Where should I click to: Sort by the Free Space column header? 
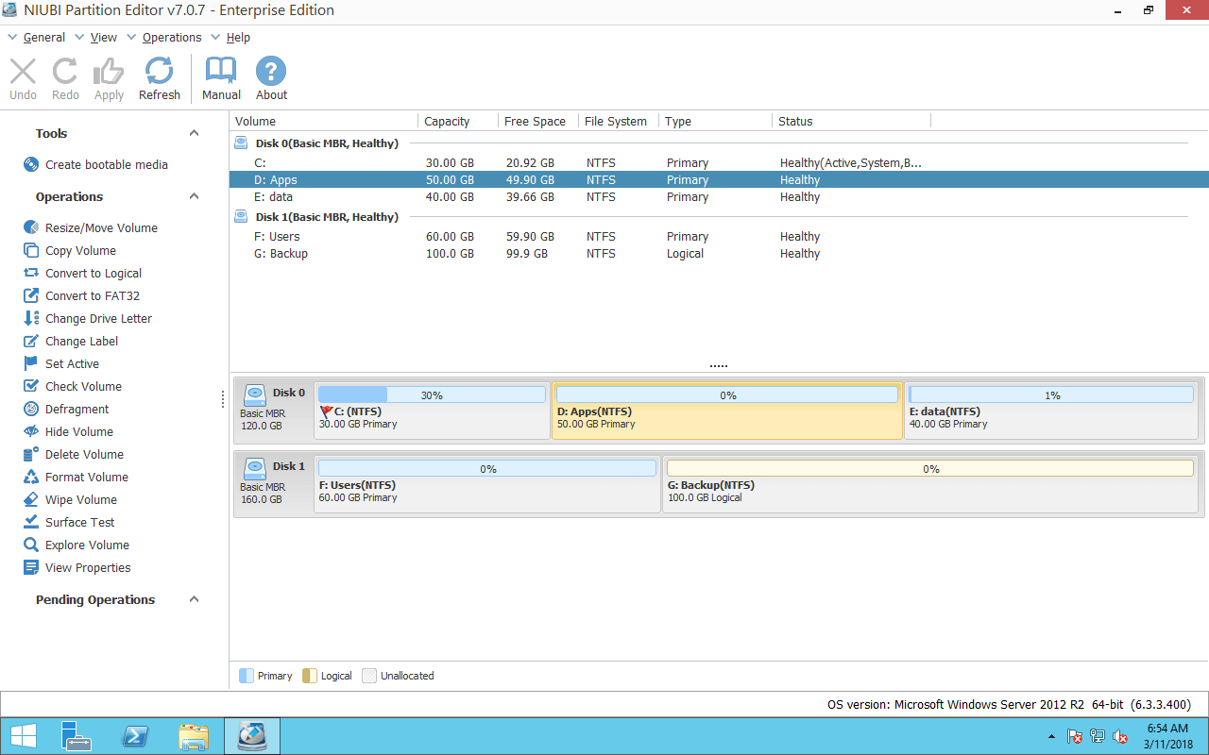click(538, 121)
